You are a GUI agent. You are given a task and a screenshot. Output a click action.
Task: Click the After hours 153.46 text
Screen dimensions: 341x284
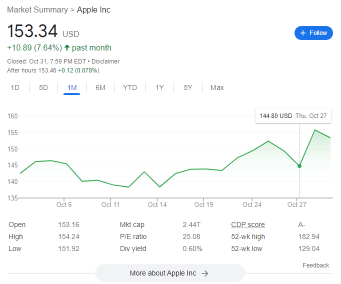[x=31, y=70]
